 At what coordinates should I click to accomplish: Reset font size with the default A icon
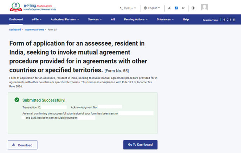point(176,8)
